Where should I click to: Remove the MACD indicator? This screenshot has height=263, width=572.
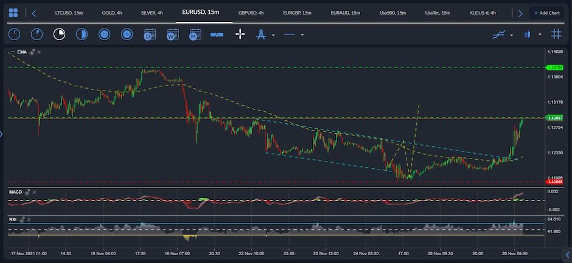(34, 193)
